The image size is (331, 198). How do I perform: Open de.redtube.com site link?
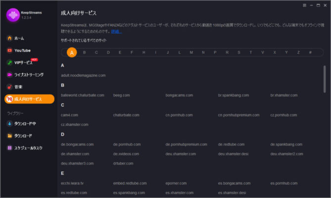pos(231,145)
